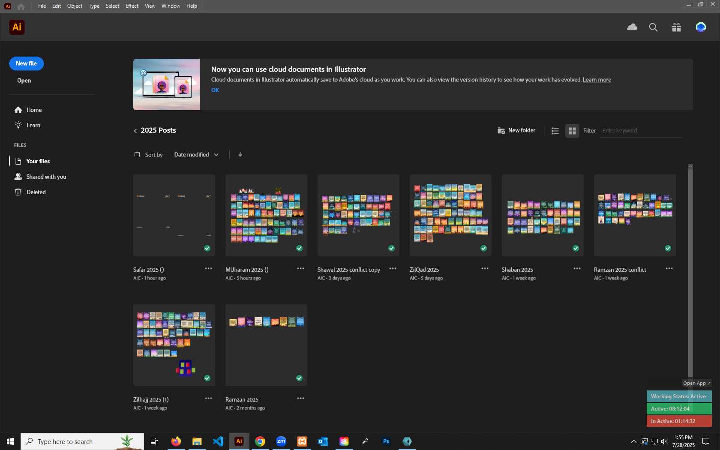Open the search magnifier in header

pos(653,27)
